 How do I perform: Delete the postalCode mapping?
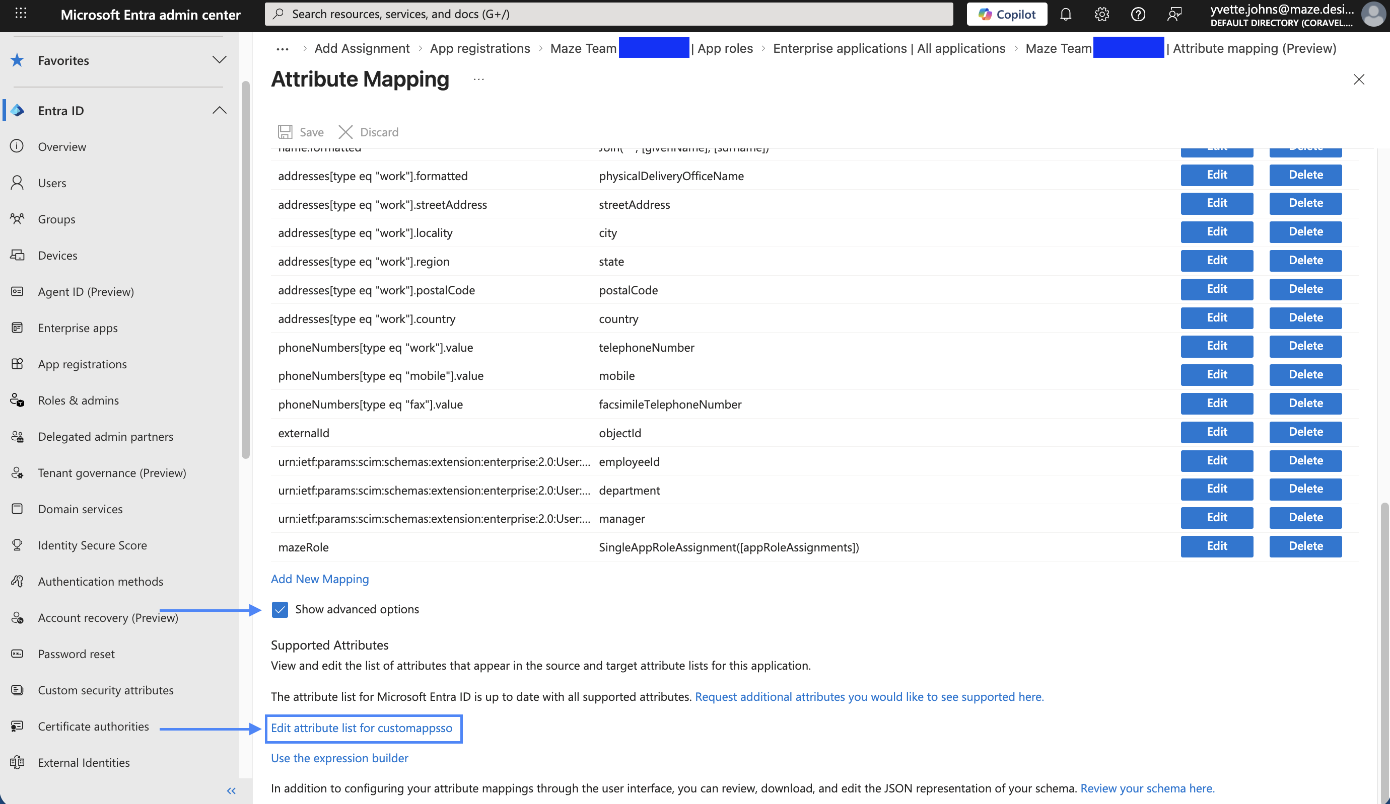(x=1305, y=289)
